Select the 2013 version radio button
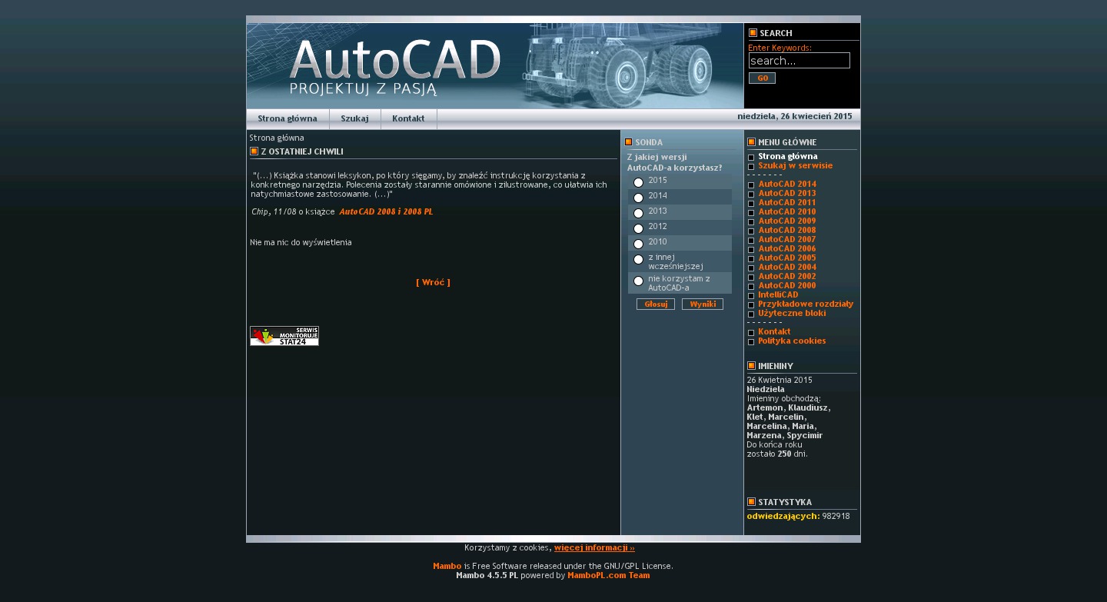1107x602 pixels. pyautogui.click(x=638, y=213)
